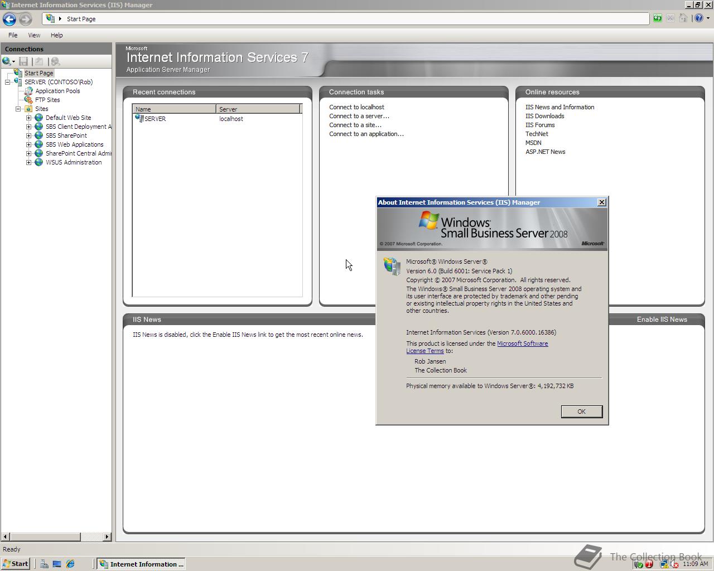Click the Delete Connection icon in Connections toolbar
This screenshot has height=571, width=714.
pos(55,61)
